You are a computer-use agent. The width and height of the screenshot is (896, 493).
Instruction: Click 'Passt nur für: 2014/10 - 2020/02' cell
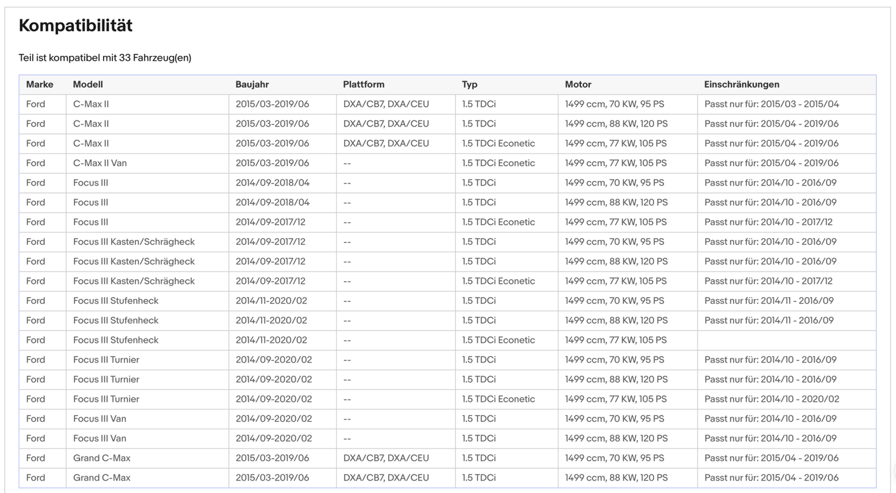coord(786,399)
